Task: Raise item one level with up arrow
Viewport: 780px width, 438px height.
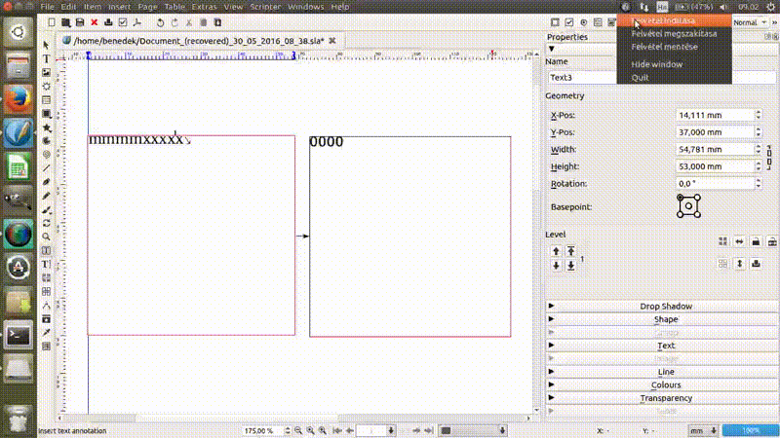Action: pos(556,251)
